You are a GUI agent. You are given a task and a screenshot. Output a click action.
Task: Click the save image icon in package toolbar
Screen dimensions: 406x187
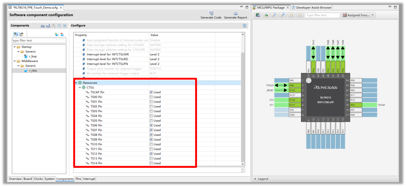[x=258, y=15]
